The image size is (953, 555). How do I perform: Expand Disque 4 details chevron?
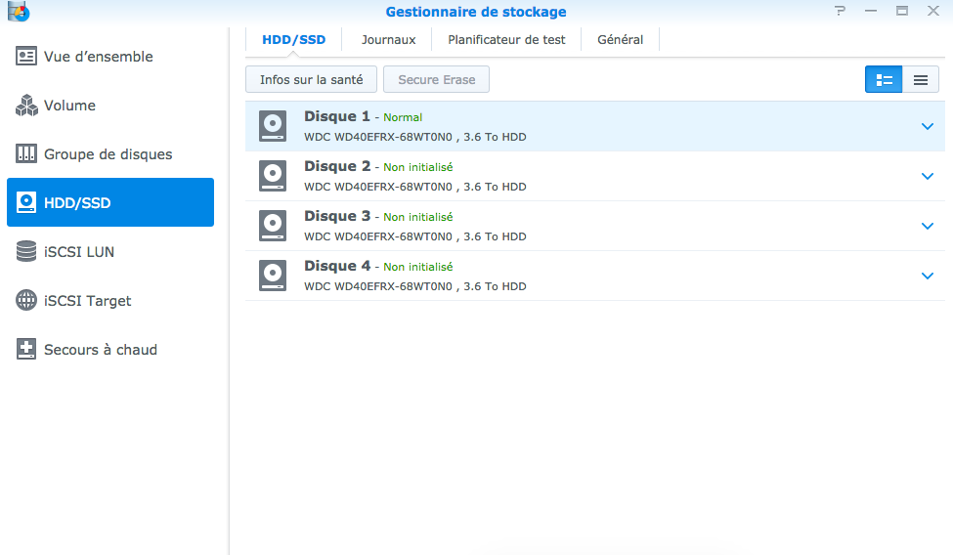click(x=928, y=276)
